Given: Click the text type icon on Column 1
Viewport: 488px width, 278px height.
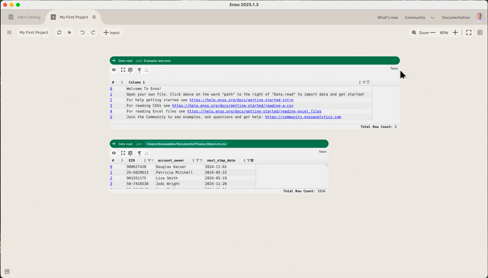Looking at the screenshot, I should point(368,82).
